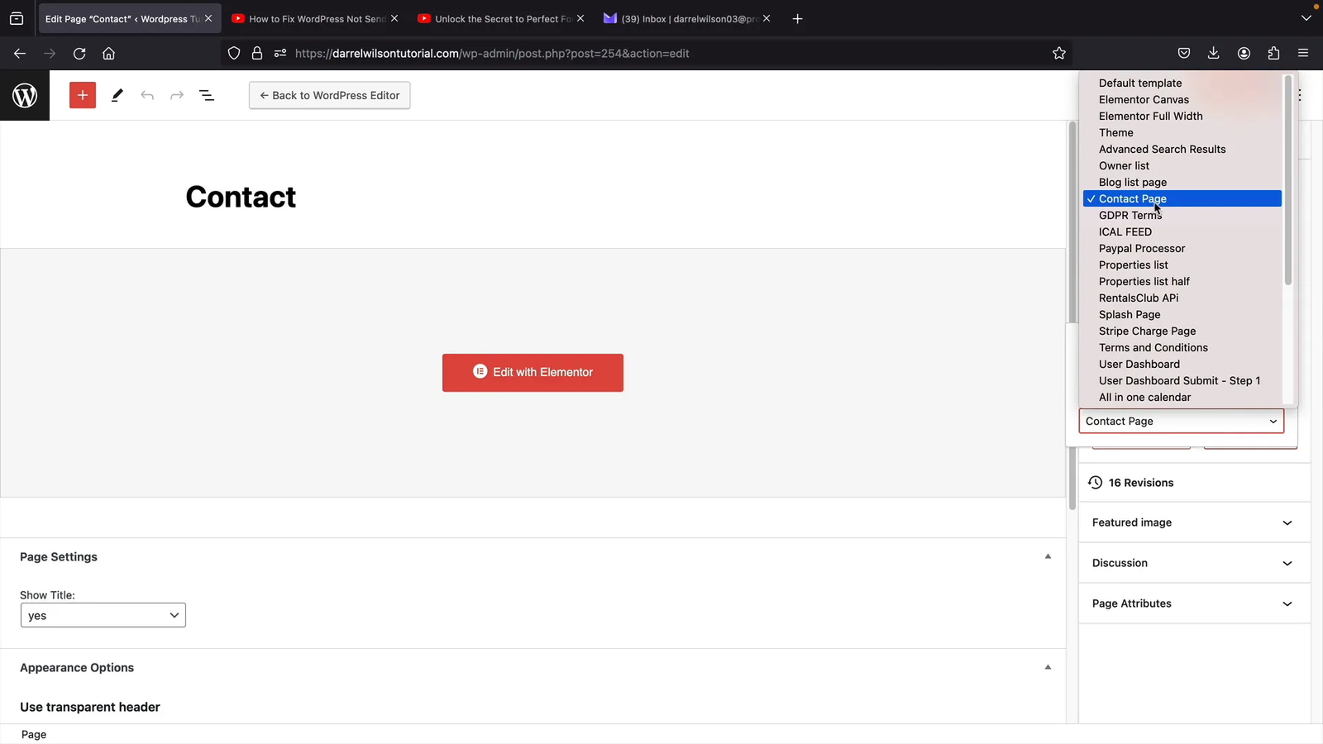Pick User Dashboard Submit - Step 1

point(1182,380)
